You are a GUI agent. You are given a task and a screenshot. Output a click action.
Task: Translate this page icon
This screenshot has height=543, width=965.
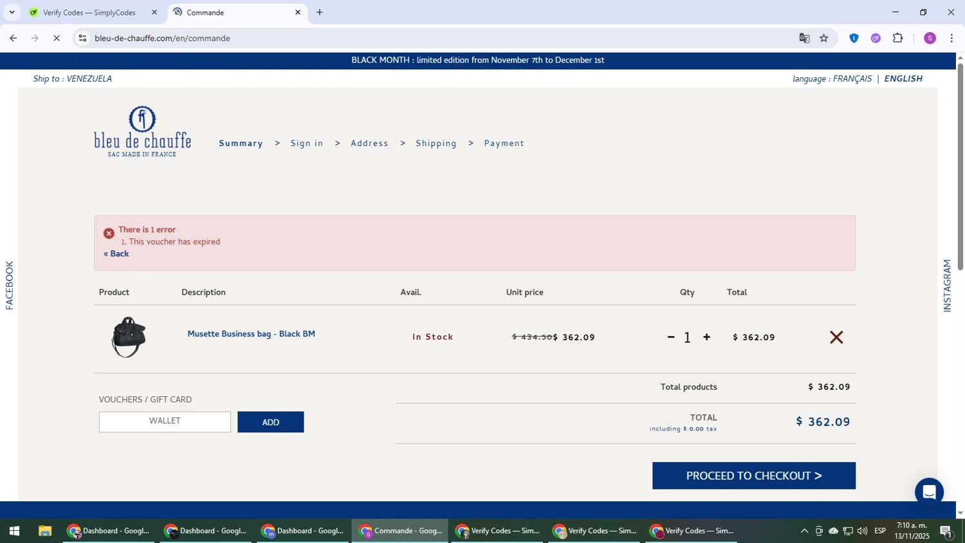pos(804,38)
